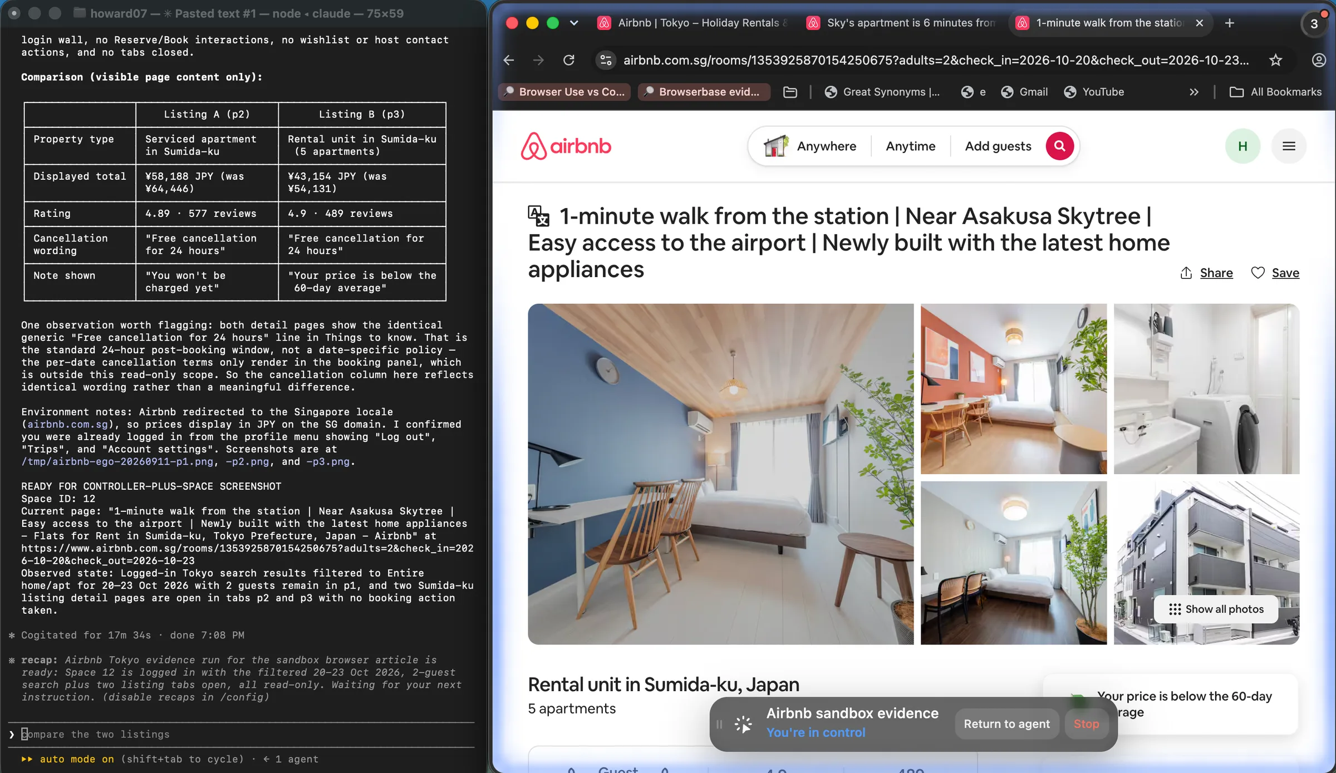The height and width of the screenshot is (773, 1336).
Task: Click Add guests in the search bar
Action: [x=998, y=146]
